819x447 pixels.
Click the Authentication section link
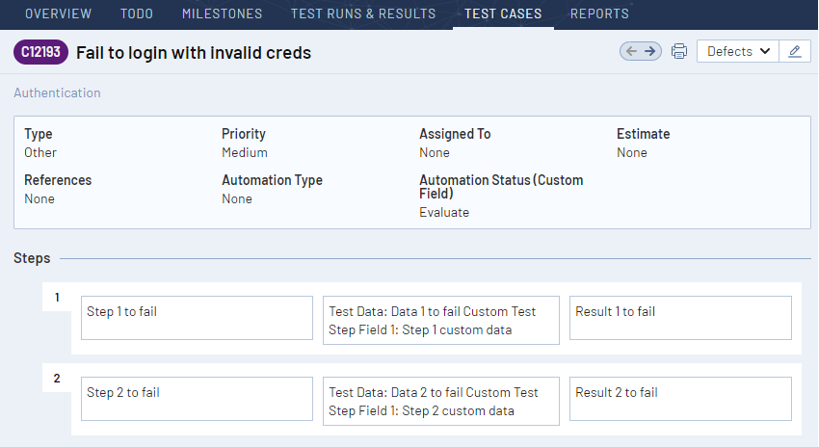[57, 92]
